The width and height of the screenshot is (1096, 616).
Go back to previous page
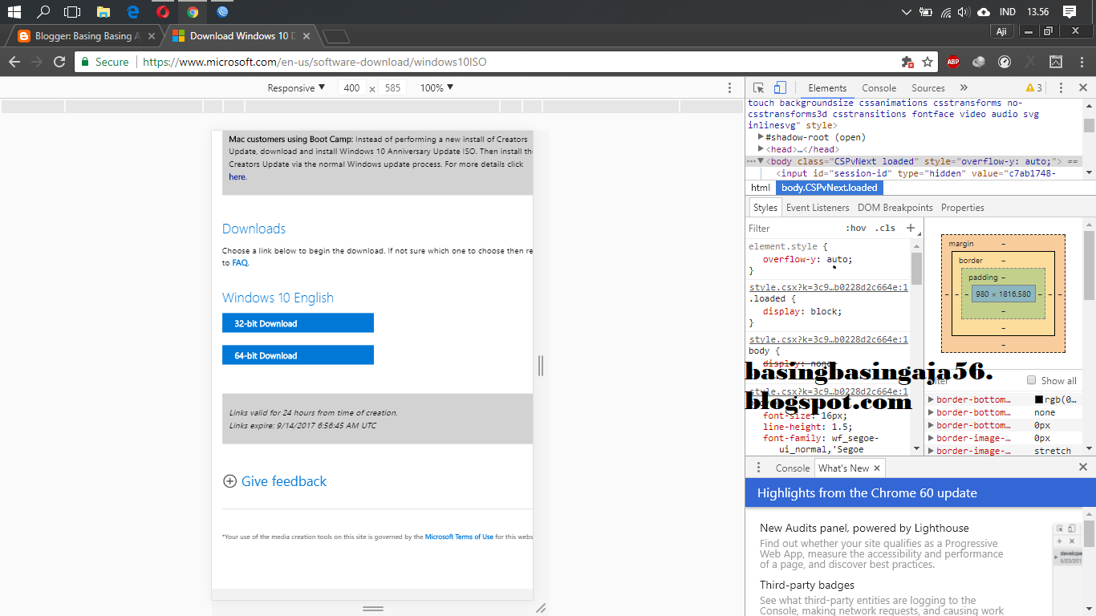[x=14, y=62]
